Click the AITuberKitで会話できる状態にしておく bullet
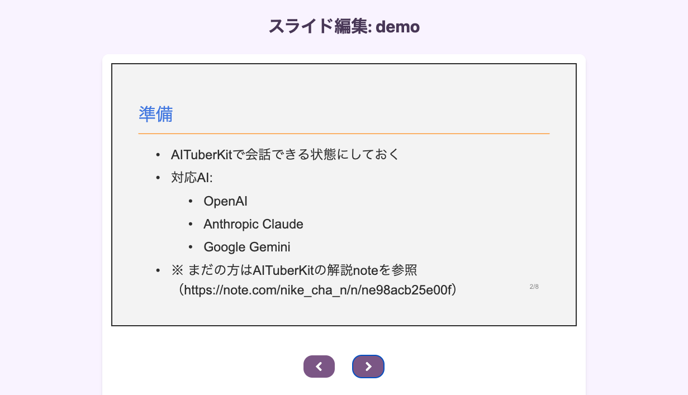The image size is (688, 395). [x=284, y=154]
